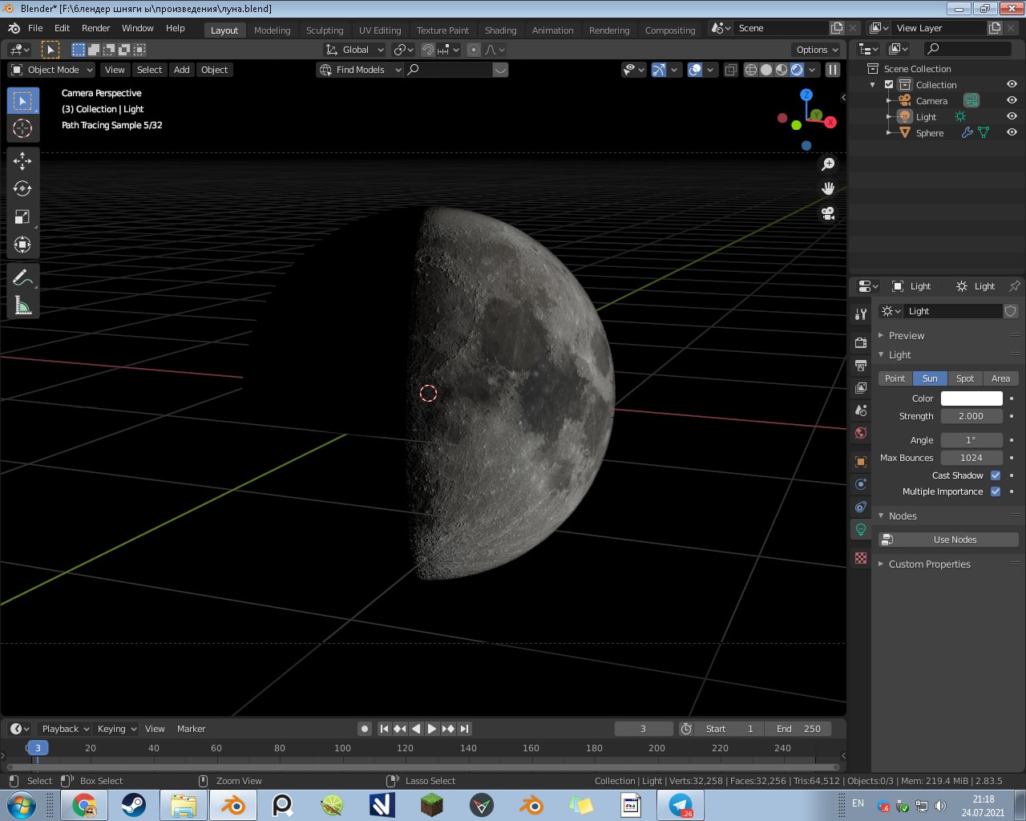Set light type to Spot
Image resolution: width=1026 pixels, height=821 pixels.
965,378
